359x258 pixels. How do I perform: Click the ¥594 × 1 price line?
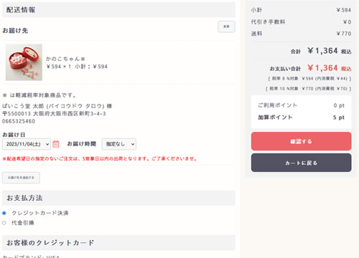click(x=77, y=67)
